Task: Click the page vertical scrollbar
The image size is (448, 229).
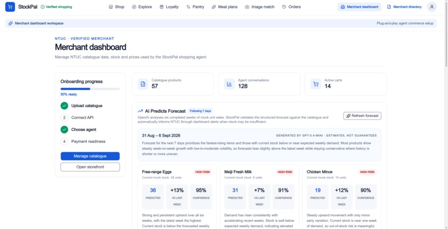Action: tap(446, 34)
